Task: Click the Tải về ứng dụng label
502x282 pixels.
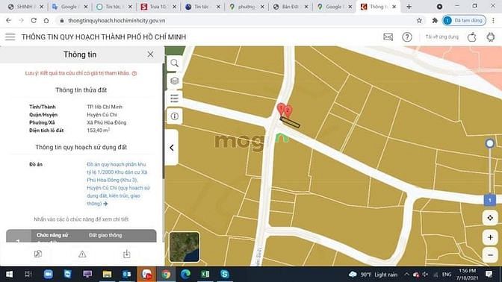Action: [x=441, y=37]
